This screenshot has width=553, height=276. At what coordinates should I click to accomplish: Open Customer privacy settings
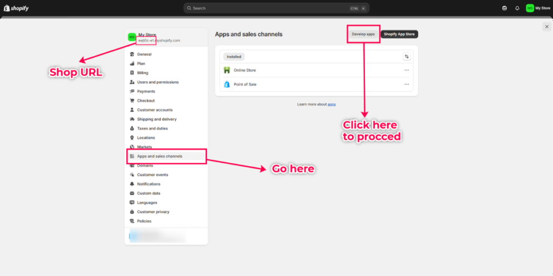[x=166, y=212]
